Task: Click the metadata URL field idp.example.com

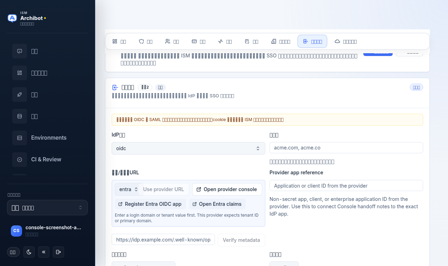Action: point(163,240)
